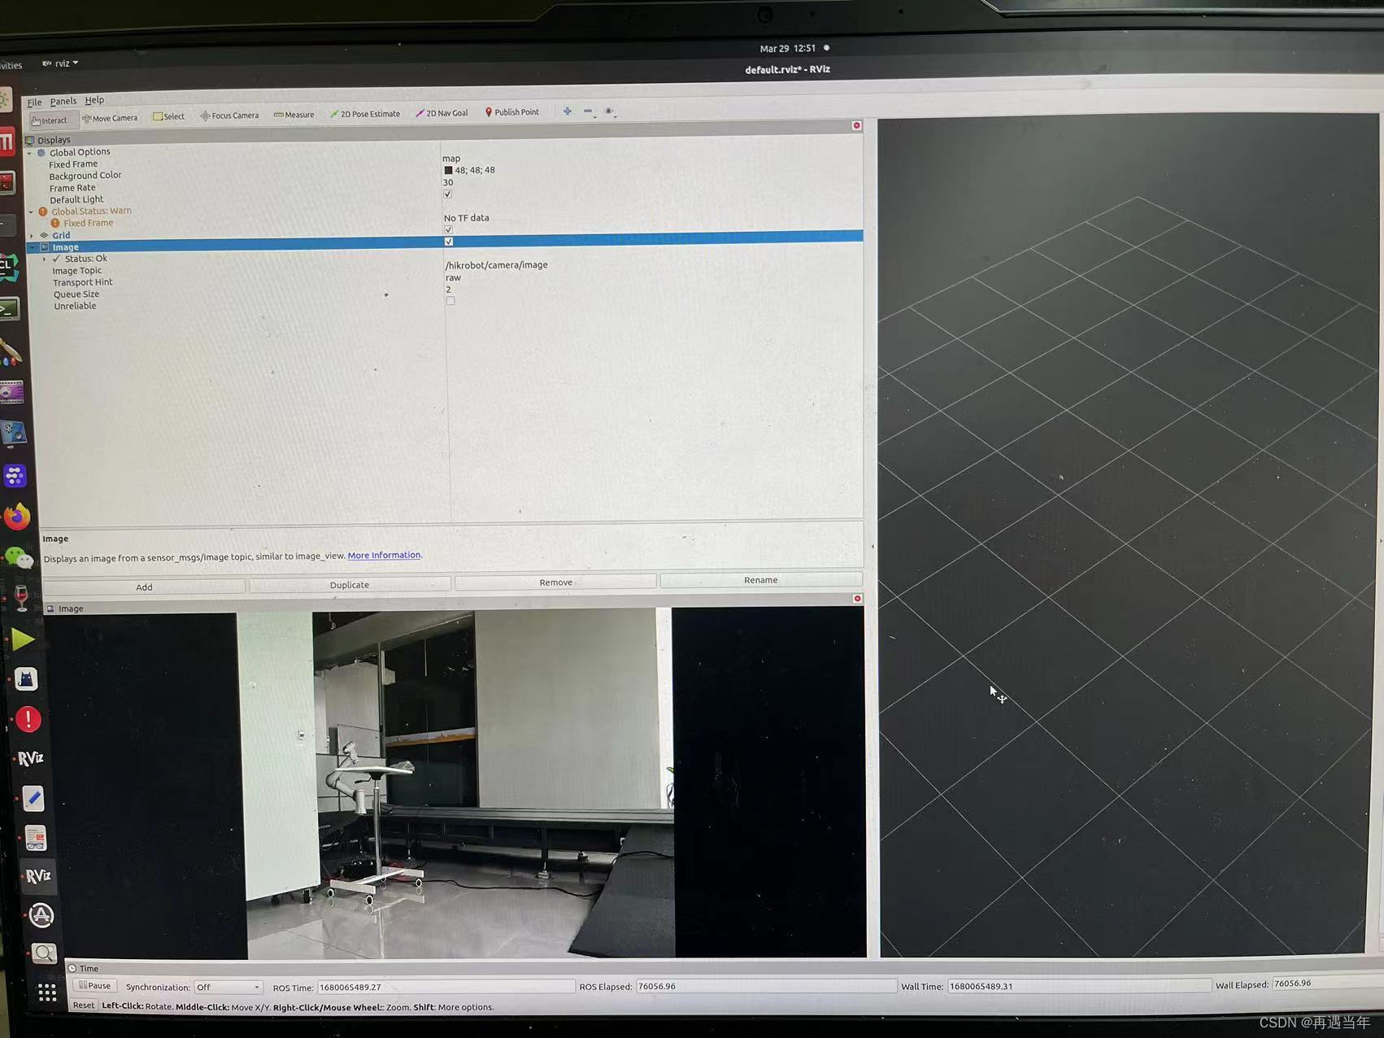
Task: Collapse the Image display node
Action: point(33,247)
